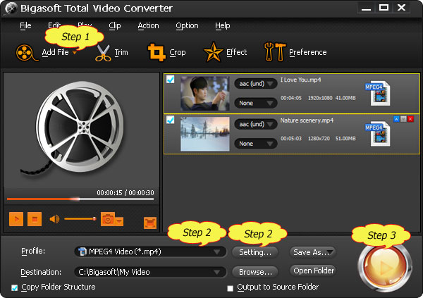Viewport: 423px width, 298px height.
Task: Open subtitle None dropdown for I Love You.mp4
Action: tap(255, 103)
